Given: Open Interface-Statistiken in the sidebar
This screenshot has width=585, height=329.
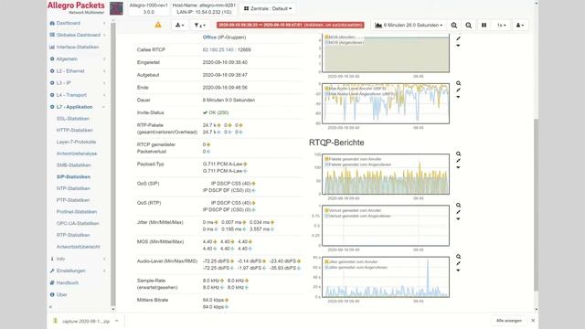Looking at the screenshot, I should [x=77, y=47].
